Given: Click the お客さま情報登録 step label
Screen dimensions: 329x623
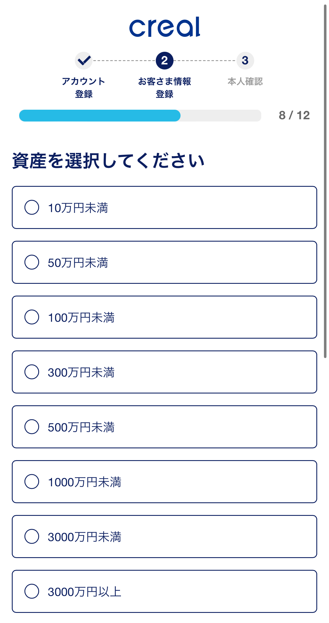Looking at the screenshot, I should coord(164,87).
